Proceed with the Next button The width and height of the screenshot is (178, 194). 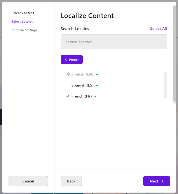[x=157, y=181]
